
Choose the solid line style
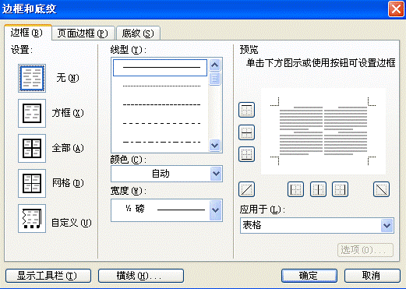pyautogui.click(x=160, y=68)
